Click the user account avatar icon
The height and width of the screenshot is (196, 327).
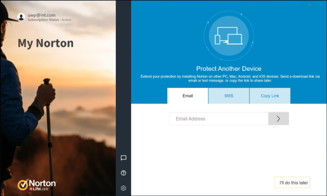[21, 17]
